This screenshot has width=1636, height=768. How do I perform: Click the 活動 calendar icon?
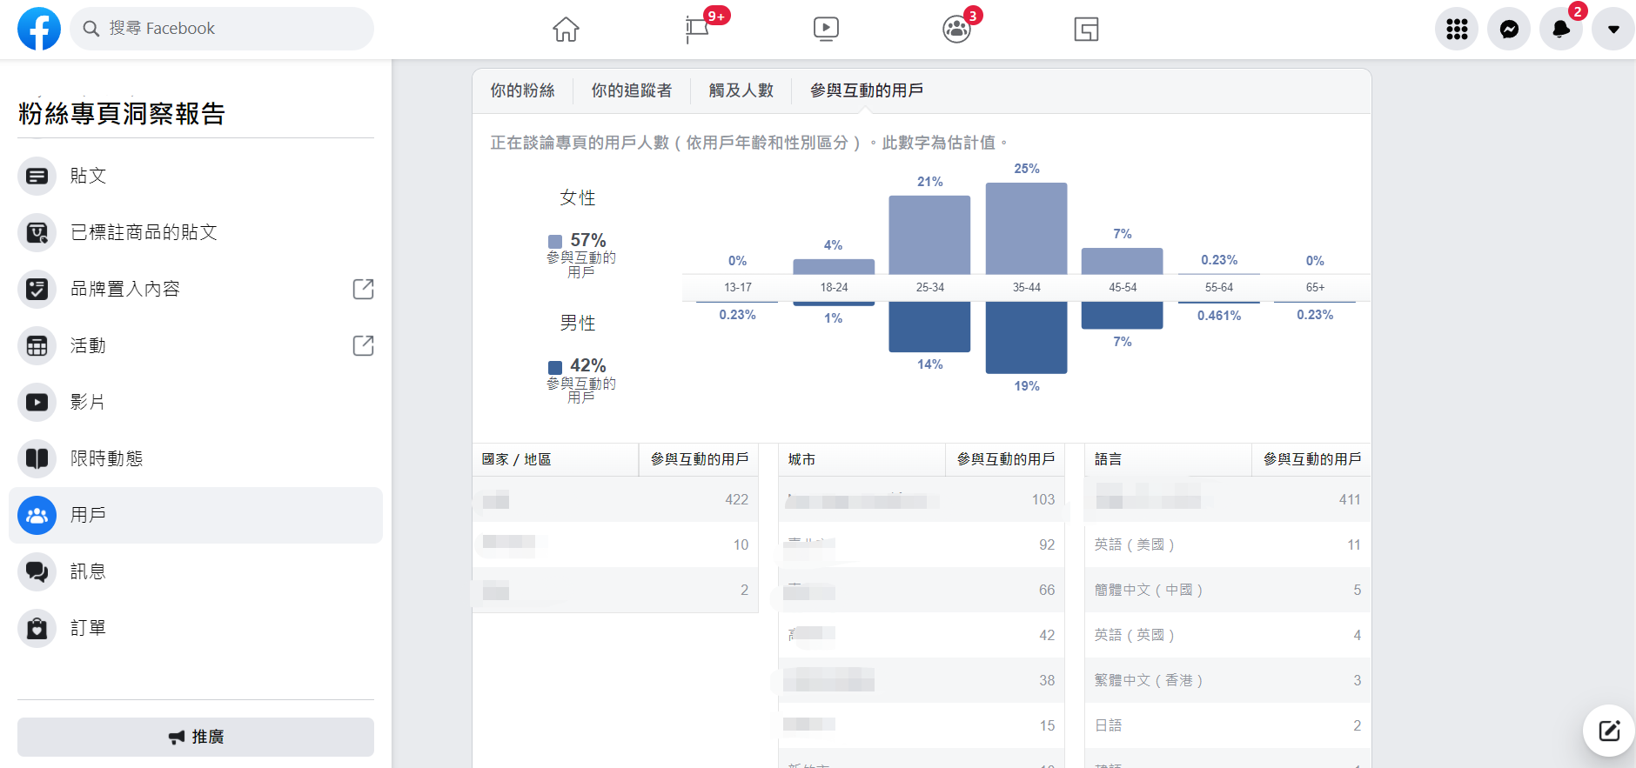[37, 345]
